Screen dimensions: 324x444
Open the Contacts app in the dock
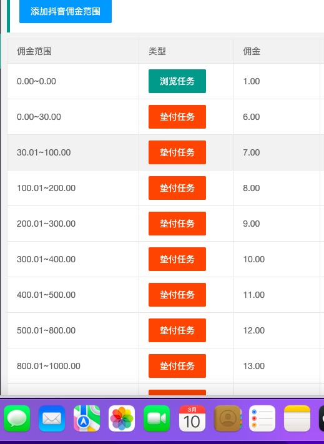point(227,418)
